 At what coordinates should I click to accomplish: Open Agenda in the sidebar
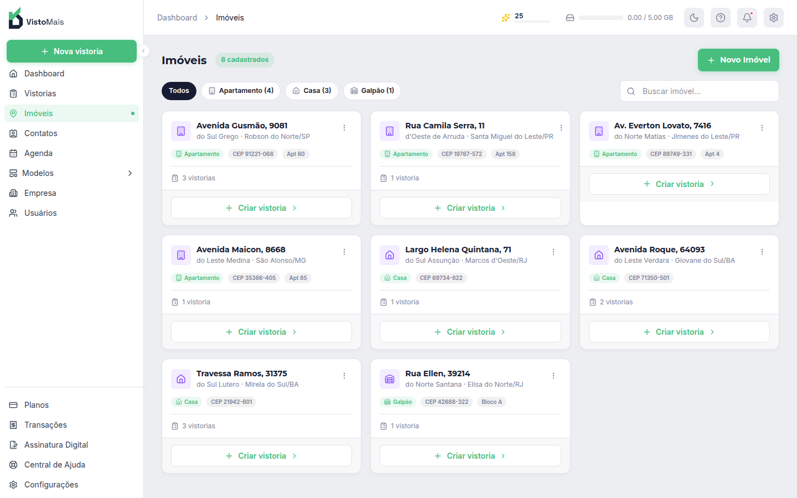(x=71, y=153)
